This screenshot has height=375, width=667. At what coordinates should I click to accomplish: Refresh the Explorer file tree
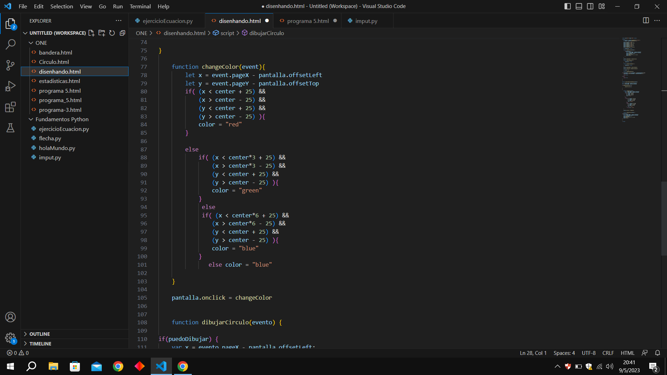pyautogui.click(x=112, y=33)
